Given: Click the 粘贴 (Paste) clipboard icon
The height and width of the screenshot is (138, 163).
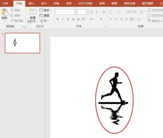Looking at the screenshot, I should tap(4, 12).
